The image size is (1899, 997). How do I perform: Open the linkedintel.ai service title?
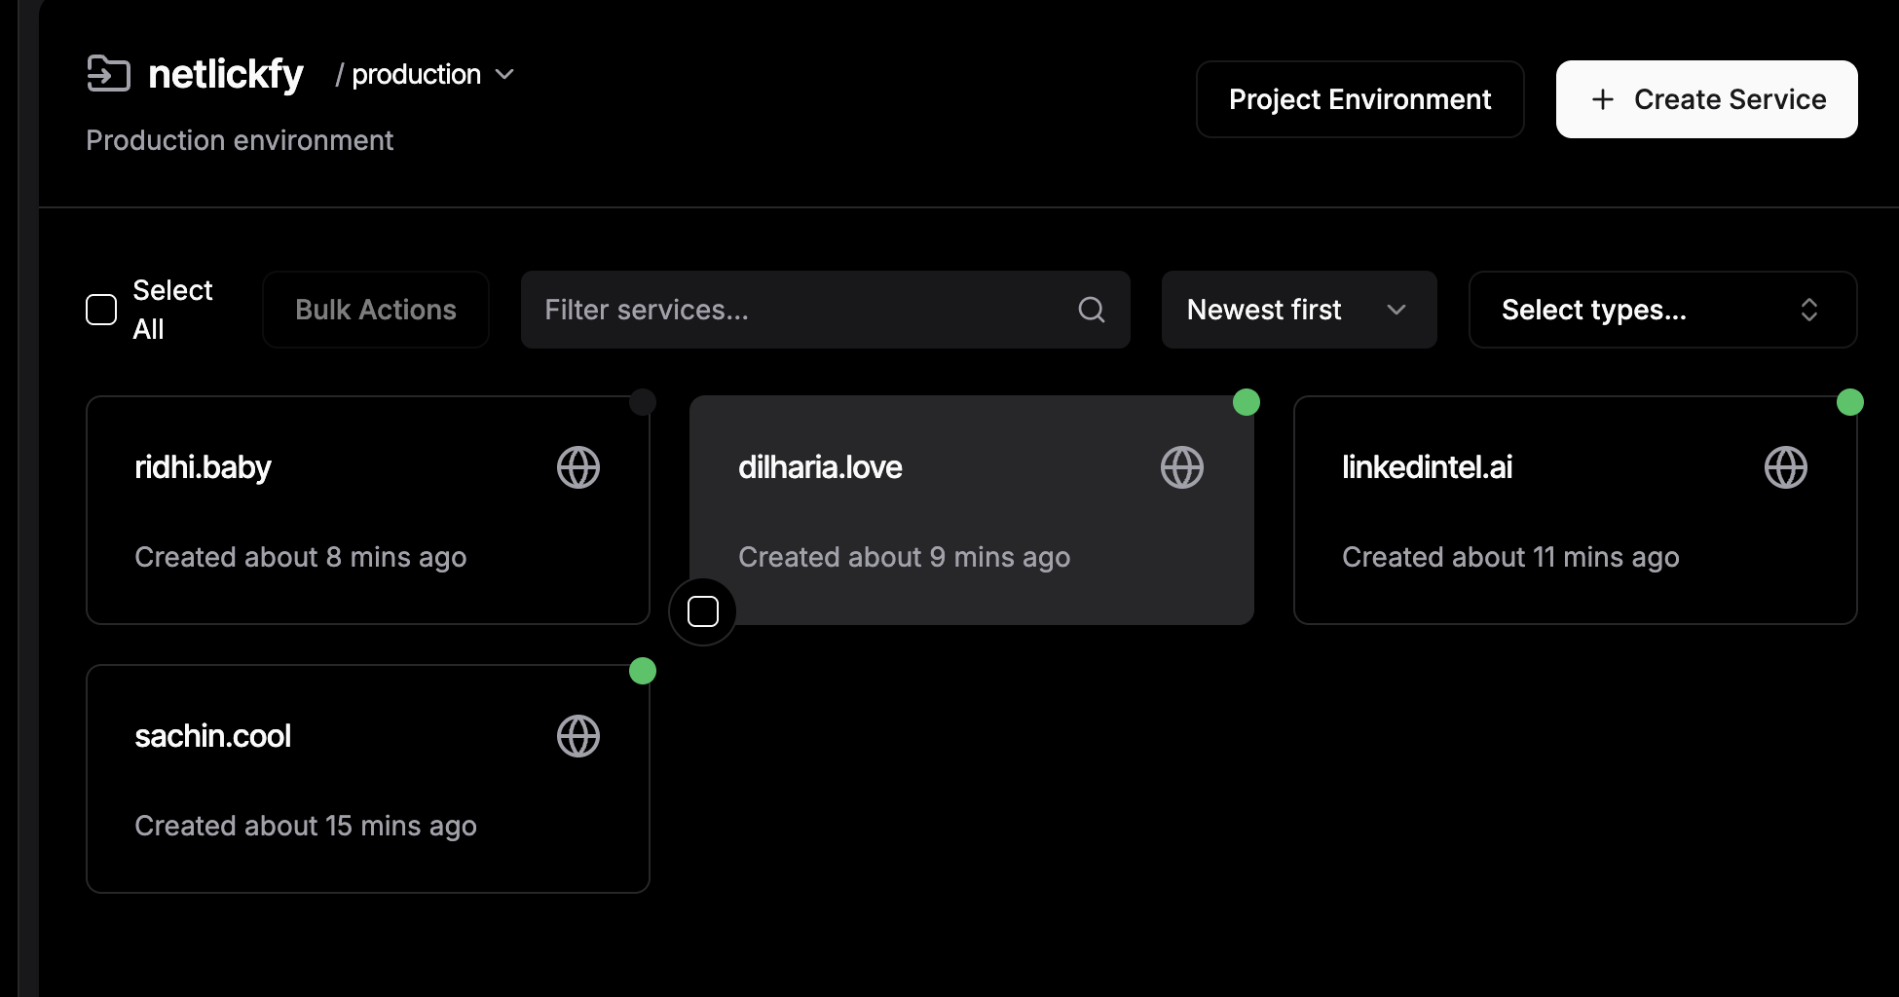[x=1427, y=467]
